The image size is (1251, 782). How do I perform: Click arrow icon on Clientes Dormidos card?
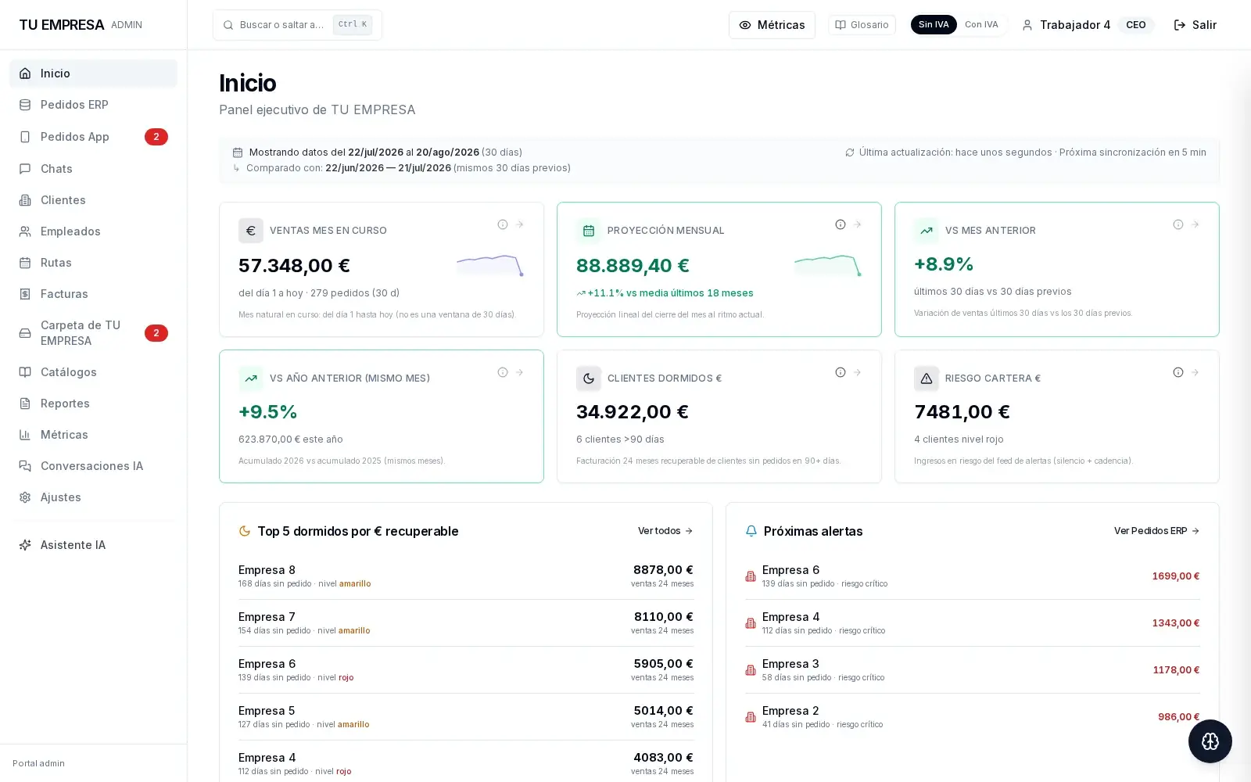858,372
